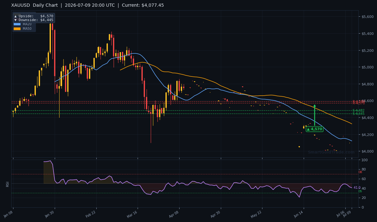Click the 2026-07-09 20:00 UTC timestamp

(x=90, y=5)
